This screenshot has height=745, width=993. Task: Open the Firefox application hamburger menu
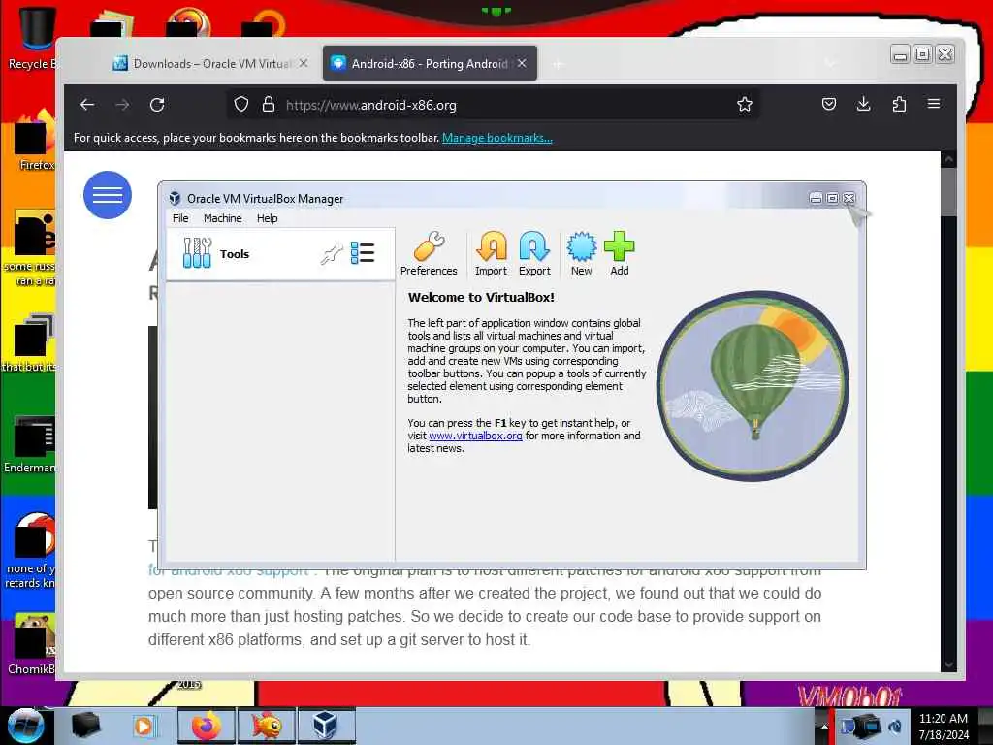click(934, 104)
